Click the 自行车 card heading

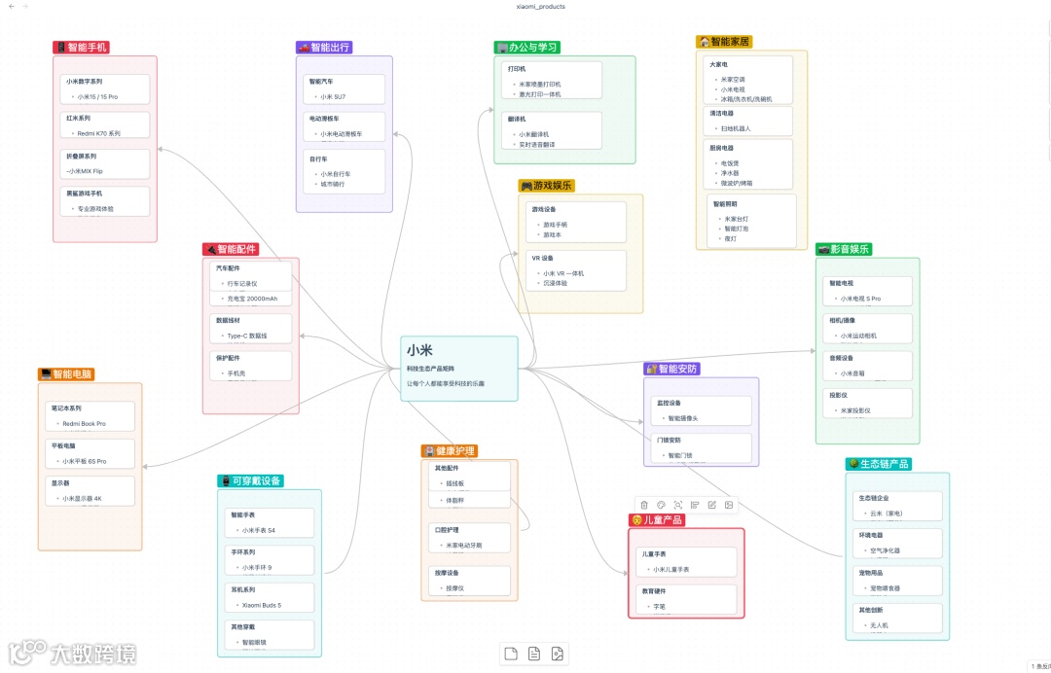(x=318, y=159)
